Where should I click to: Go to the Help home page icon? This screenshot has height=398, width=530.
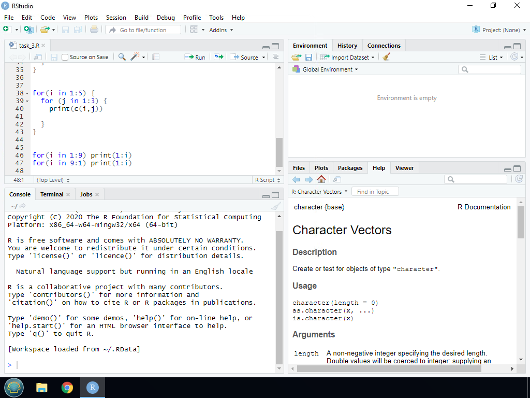(321, 179)
